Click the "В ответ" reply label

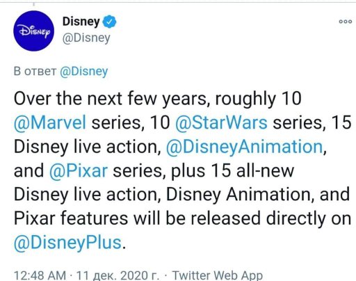(35, 72)
